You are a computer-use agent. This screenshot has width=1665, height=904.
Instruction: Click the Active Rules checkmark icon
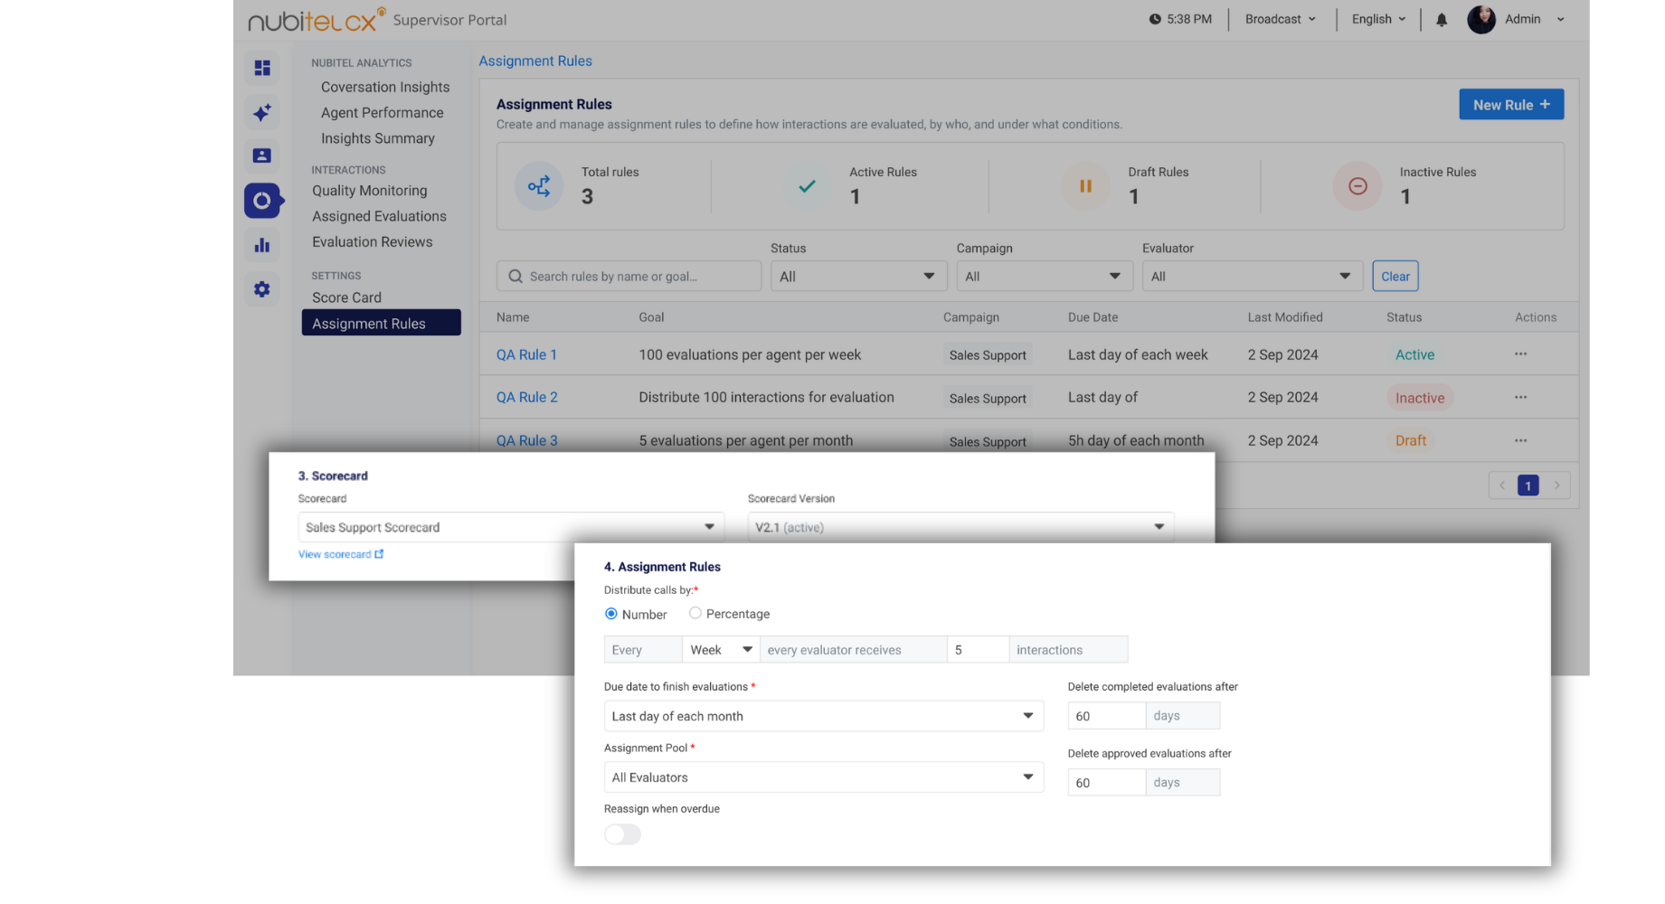click(807, 186)
